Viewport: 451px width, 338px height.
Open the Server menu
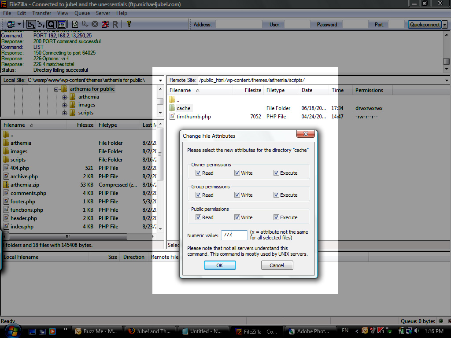point(103,13)
